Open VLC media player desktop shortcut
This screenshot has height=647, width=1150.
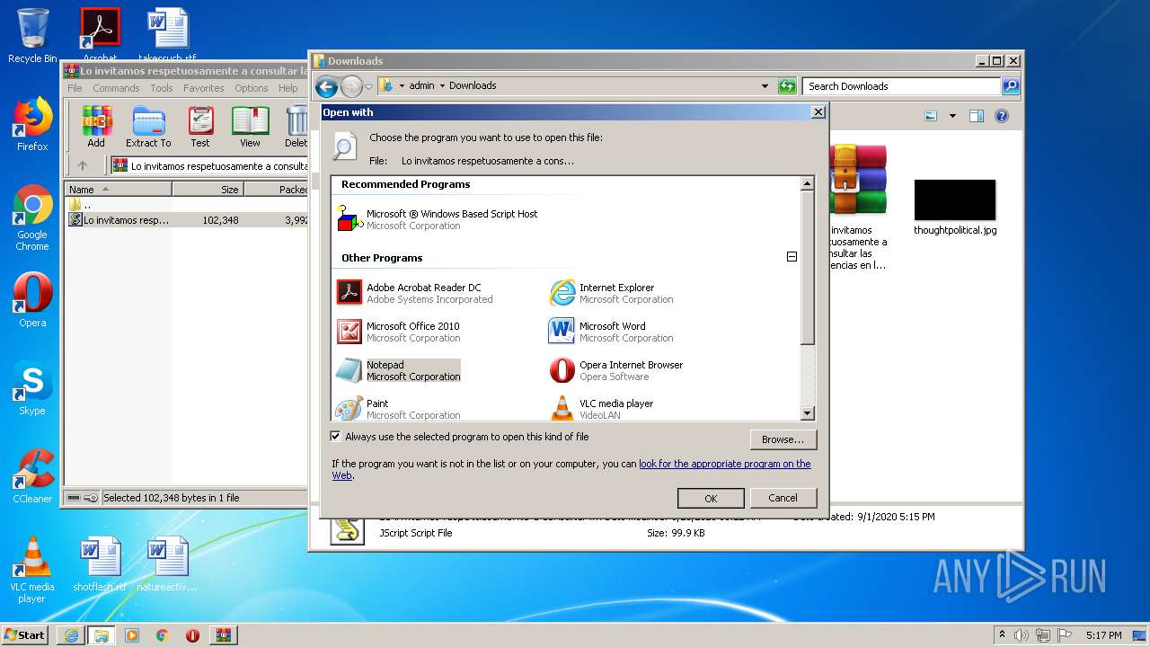[x=32, y=570]
